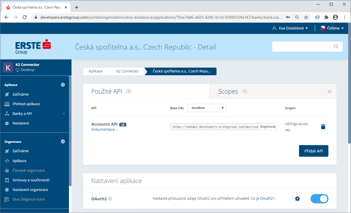Go to K2 Connector breadcrumb
The height and width of the screenshot is (213, 351).
(x=127, y=71)
